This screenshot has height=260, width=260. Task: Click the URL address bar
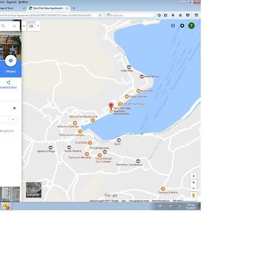(49, 15)
